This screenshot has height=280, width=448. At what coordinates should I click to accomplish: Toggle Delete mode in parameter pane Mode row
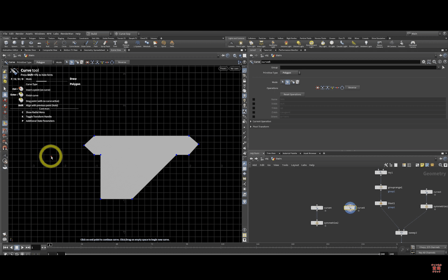[298, 82]
